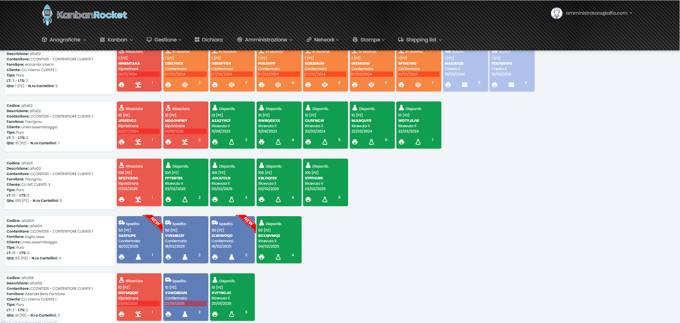Open the Kanban dropdown menu
Screen dimensions: 680x323
click(x=117, y=40)
